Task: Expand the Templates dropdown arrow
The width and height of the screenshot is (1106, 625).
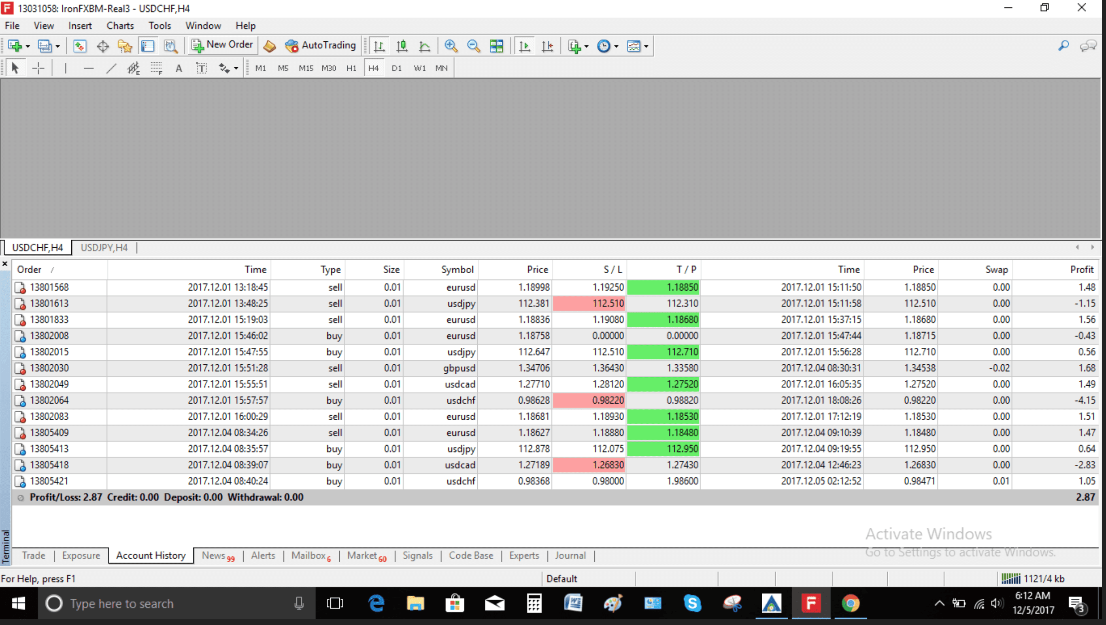Action: [x=646, y=46]
